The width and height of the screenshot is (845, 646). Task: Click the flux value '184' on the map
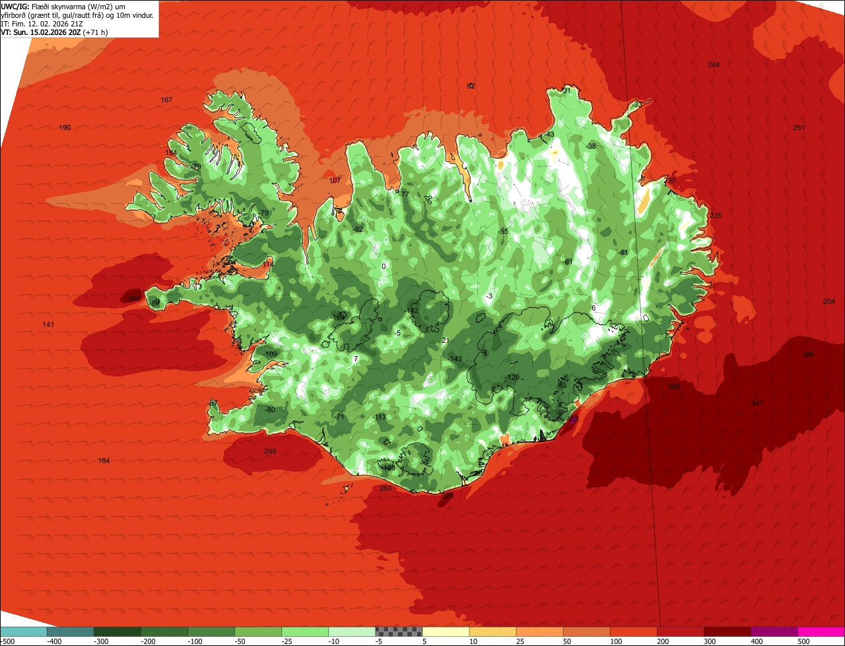171,153
